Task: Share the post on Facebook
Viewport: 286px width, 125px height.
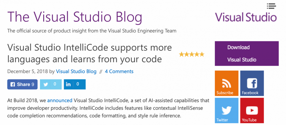Action: (x=22, y=84)
